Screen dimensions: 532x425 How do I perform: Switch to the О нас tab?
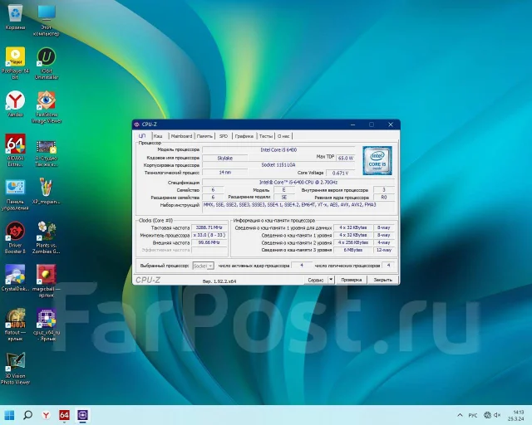pyautogui.click(x=283, y=136)
